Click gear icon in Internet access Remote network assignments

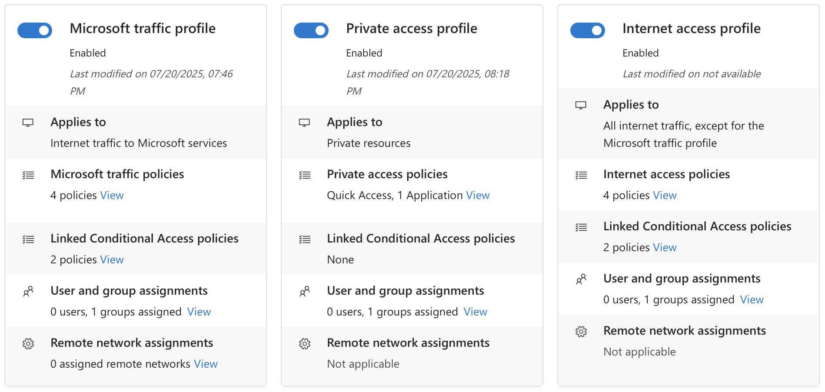581,332
